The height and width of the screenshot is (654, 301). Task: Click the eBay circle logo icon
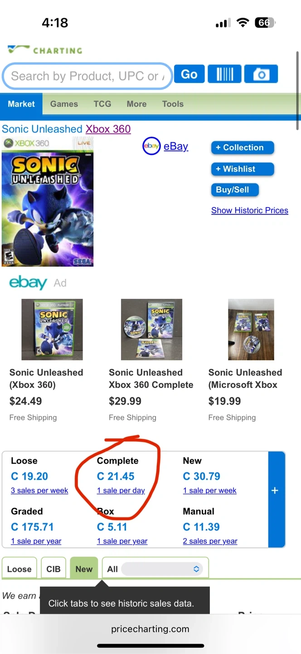pyautogui.click(x=151, y=146)
